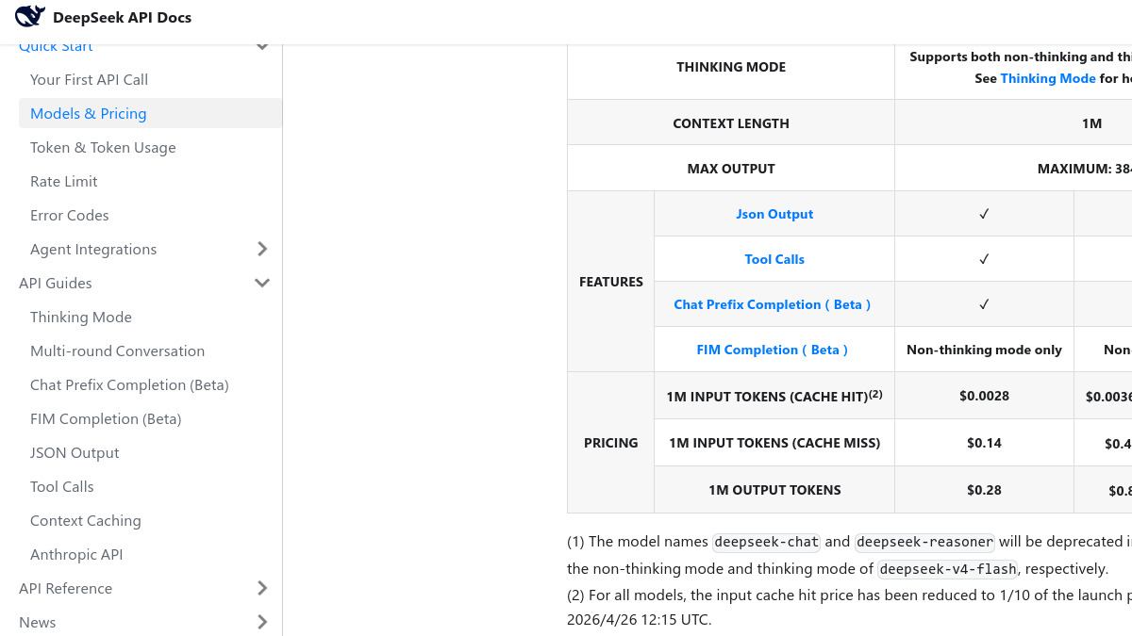Click 1M OUTPUT TOKENS label

(774, 490)
